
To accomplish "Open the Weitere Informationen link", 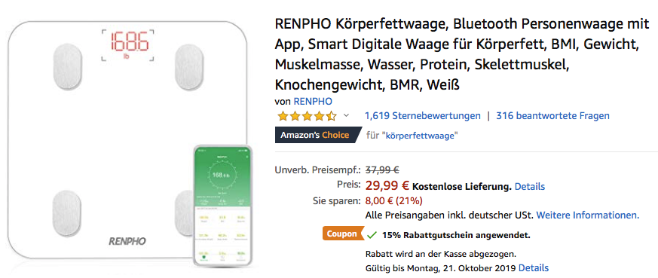I will point(587,215).
